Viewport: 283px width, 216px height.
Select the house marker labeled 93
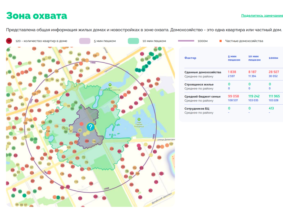80,130
